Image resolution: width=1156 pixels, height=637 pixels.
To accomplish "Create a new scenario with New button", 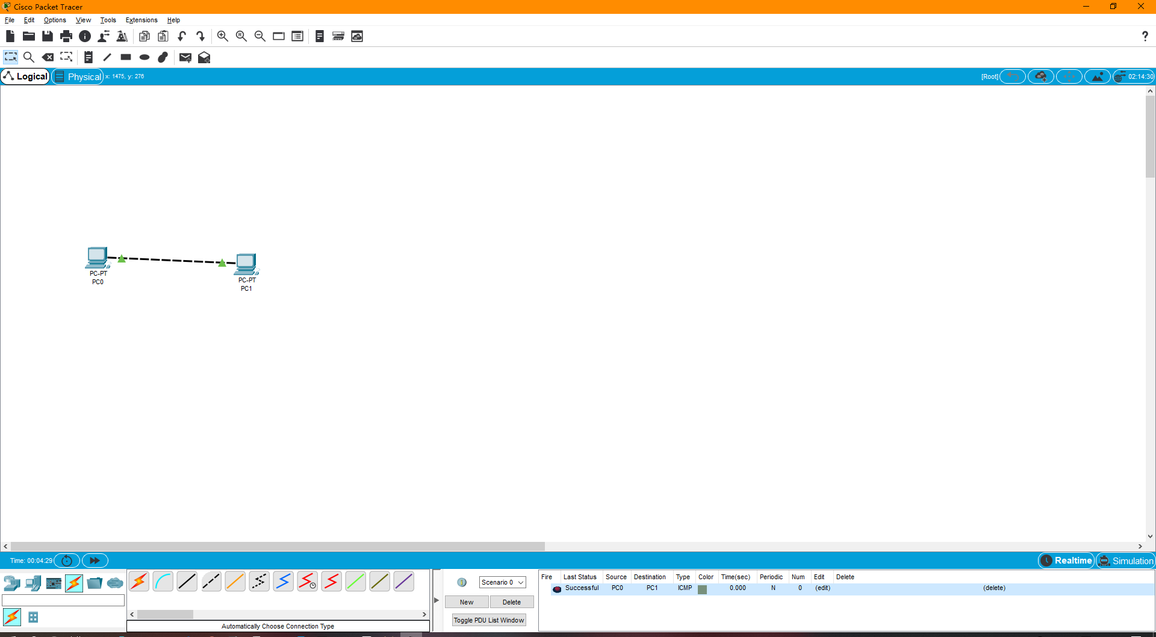I will click(466, 601).
